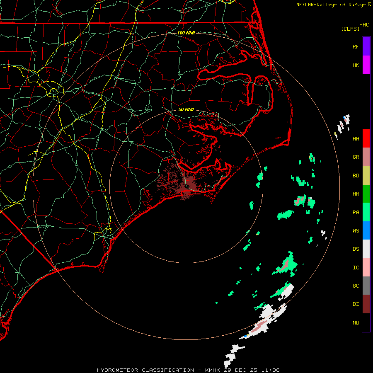The width and height of the screenshot is (373, 373).
Task: Click the purple RF color swatch
Action: pos(366,46)
